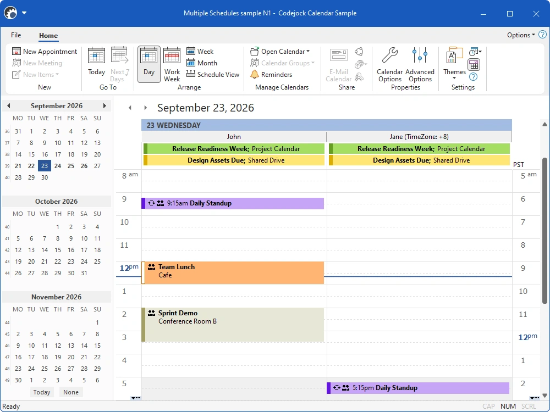Switch to Week view
Image resolution: width=550 pixels, height=412 pixels.
pyautogui.click(x=200, y=52)
